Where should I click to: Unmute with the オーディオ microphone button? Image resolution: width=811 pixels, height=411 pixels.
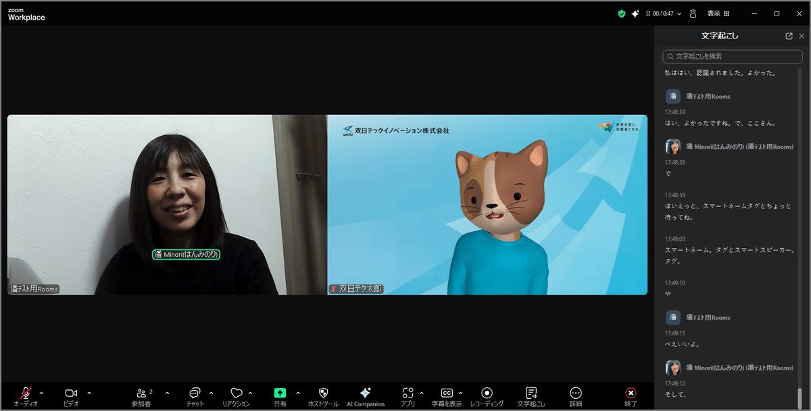[x=26, y=396]
